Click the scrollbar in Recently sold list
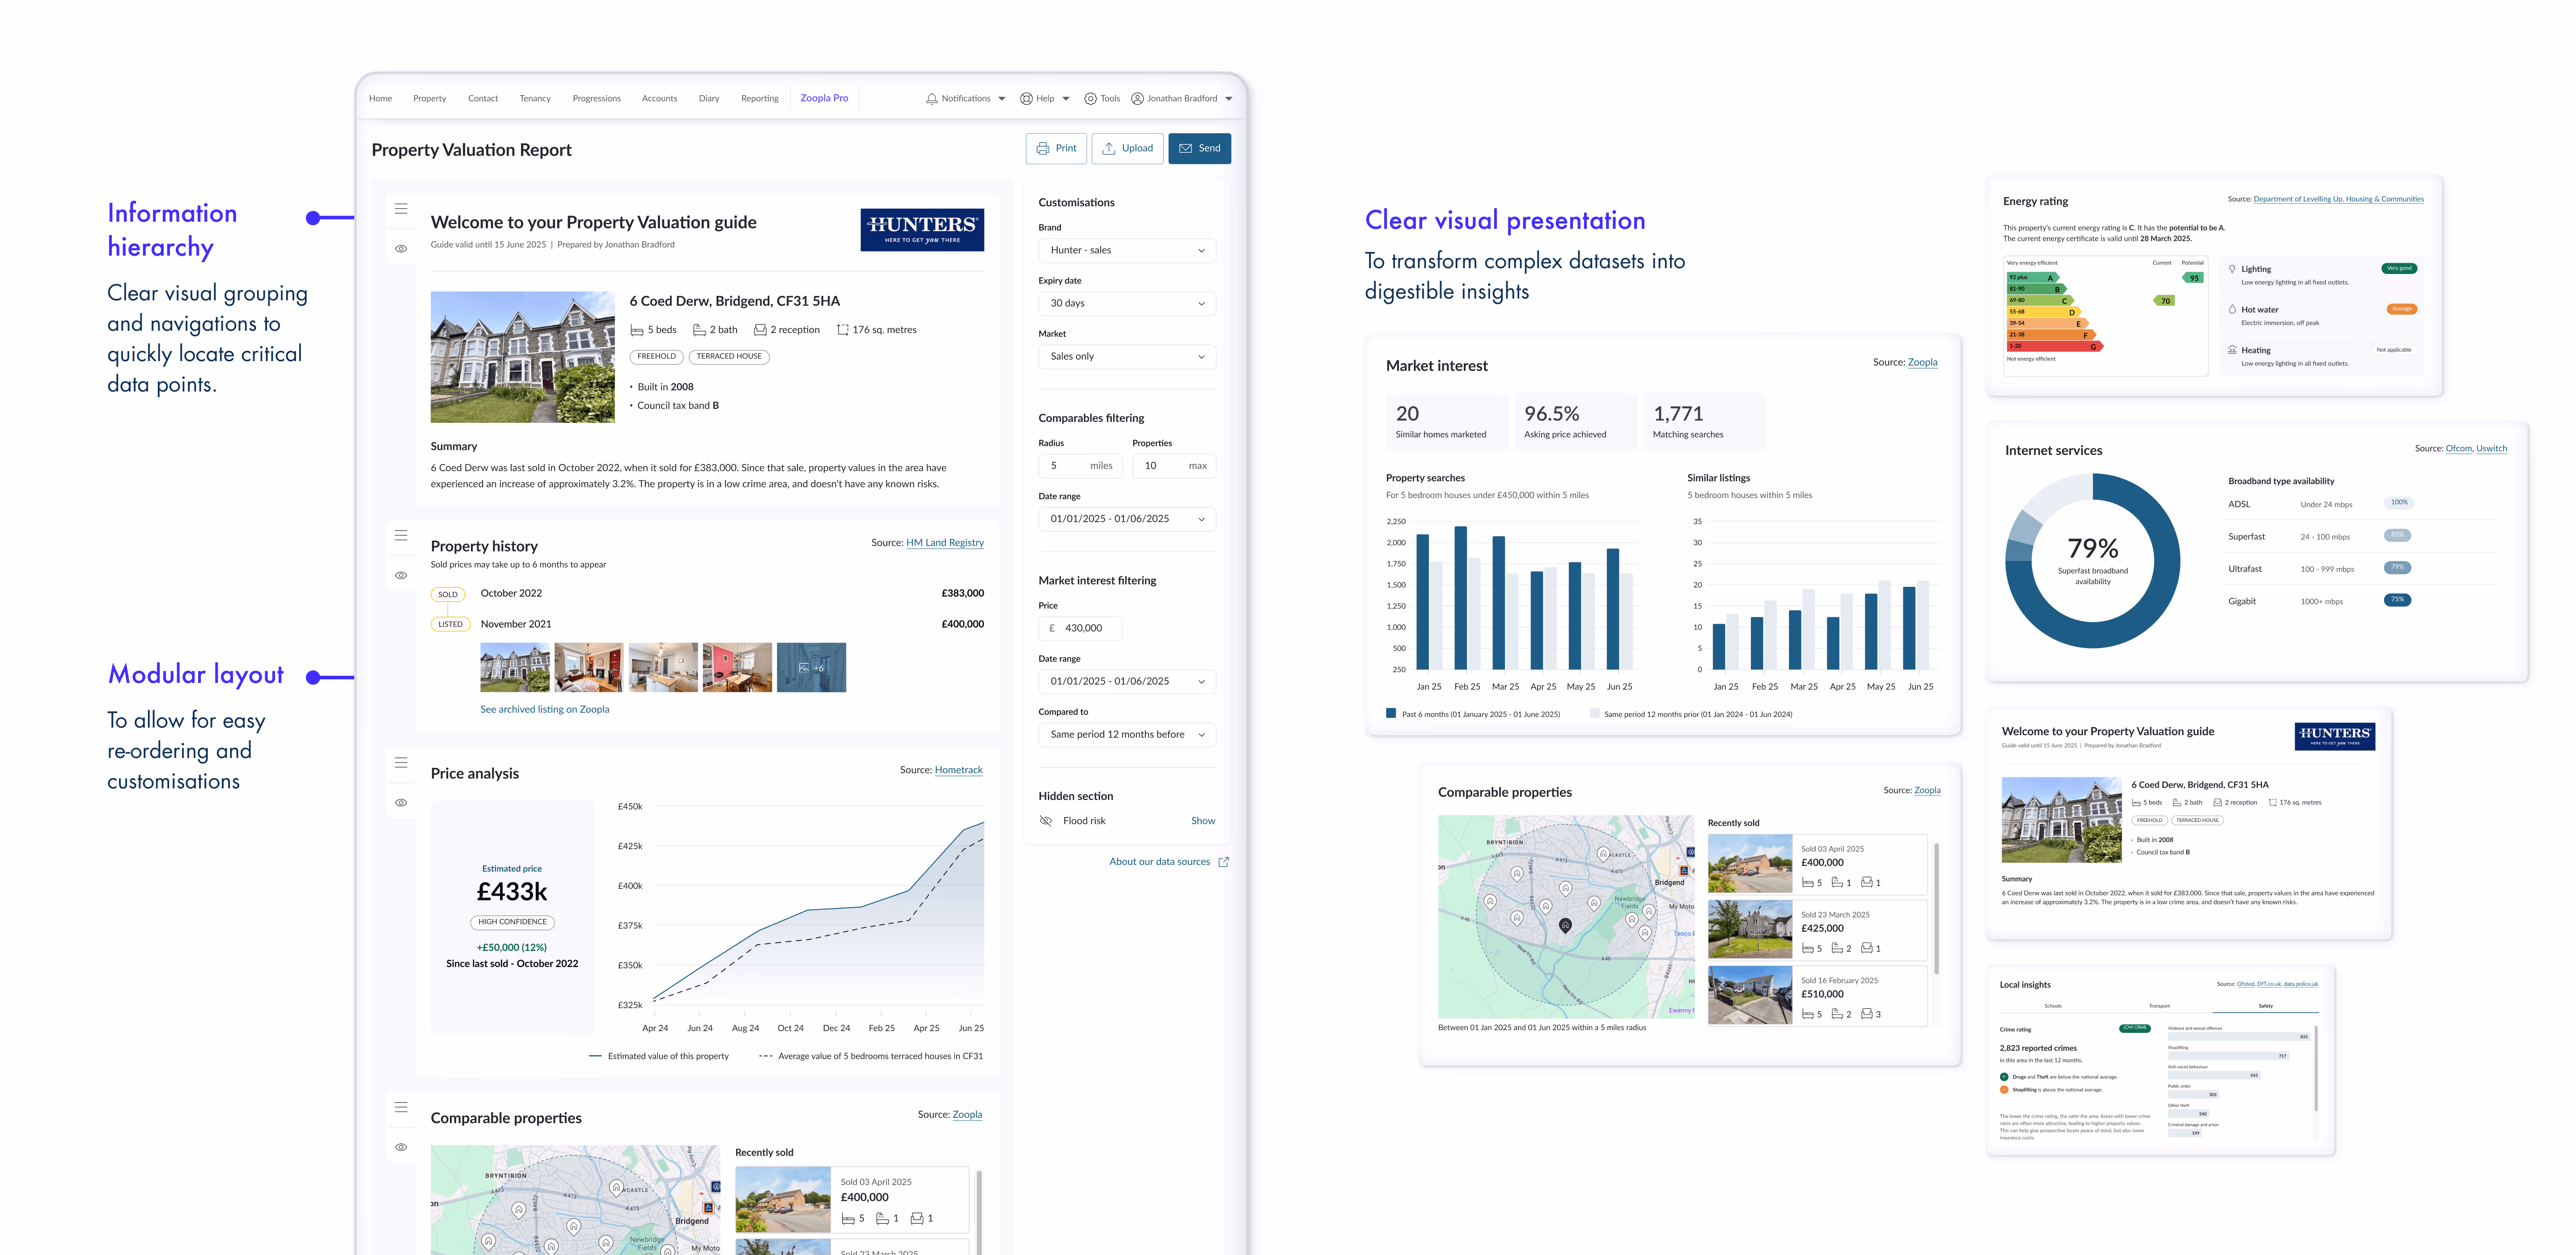Screen dimensions: 2576x1255 [1937, 907]
